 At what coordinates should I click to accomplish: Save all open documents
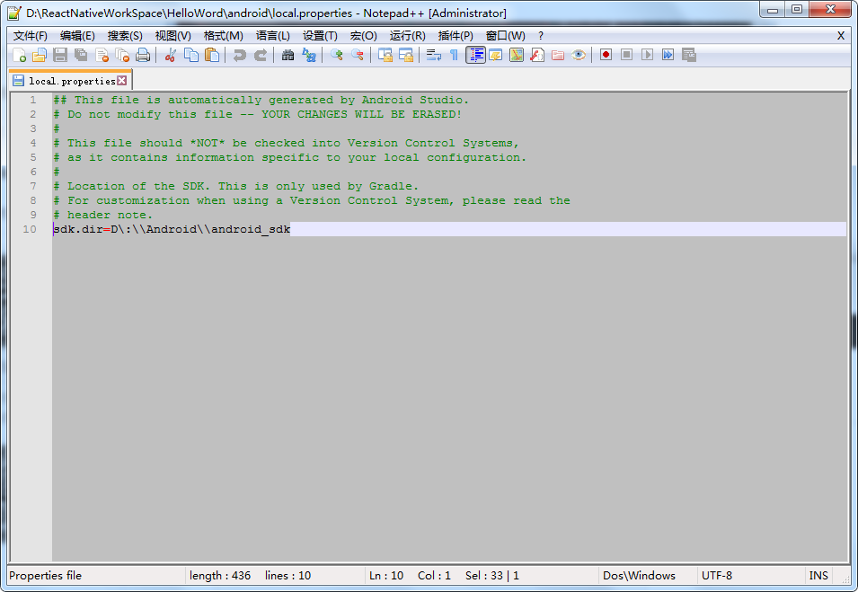(x=79, y=55)
